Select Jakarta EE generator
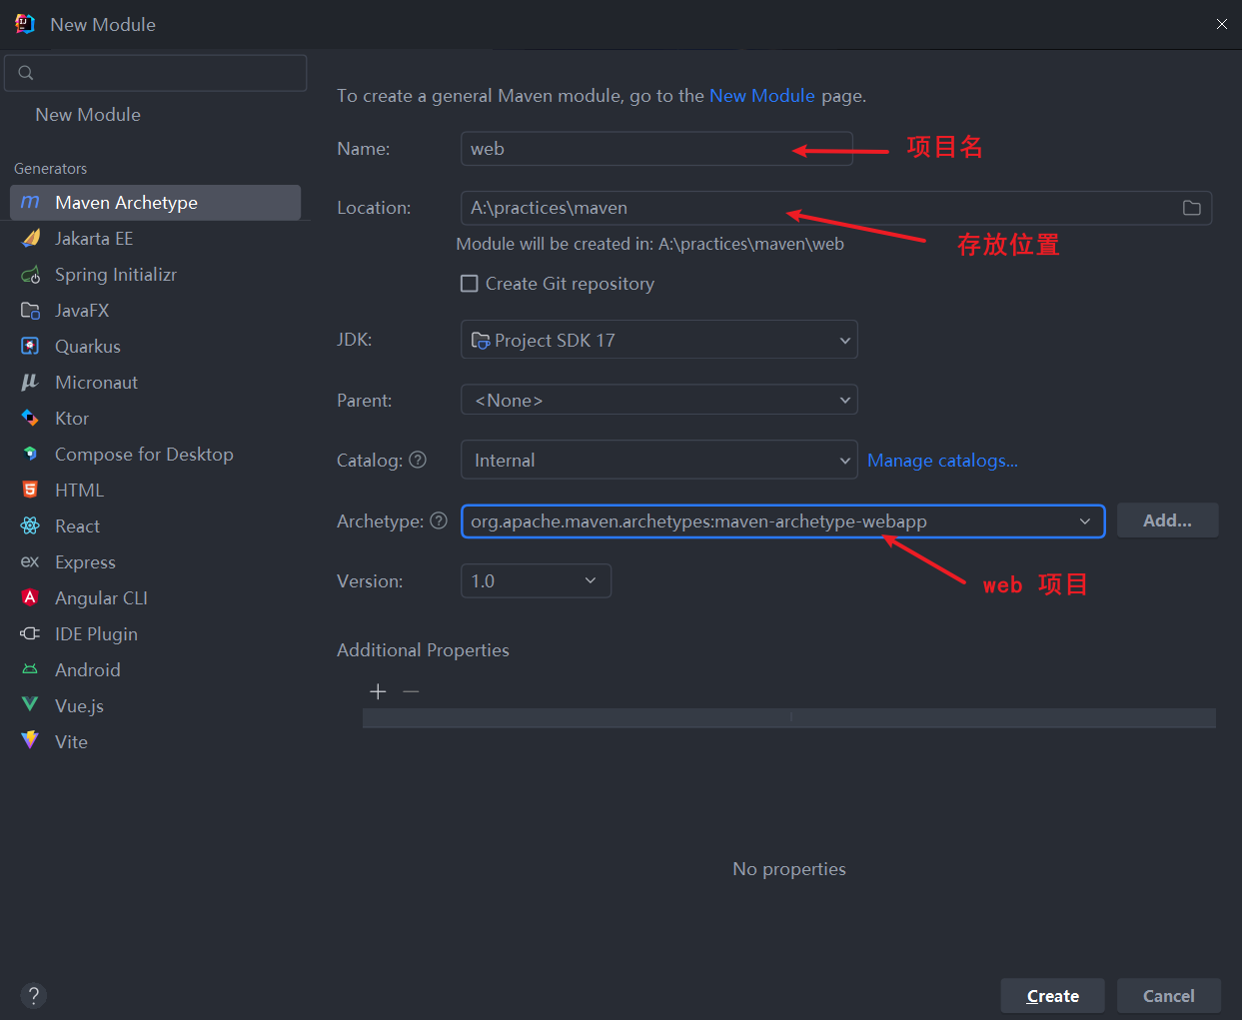The image size is (1242, 1020). click(155, 239)
